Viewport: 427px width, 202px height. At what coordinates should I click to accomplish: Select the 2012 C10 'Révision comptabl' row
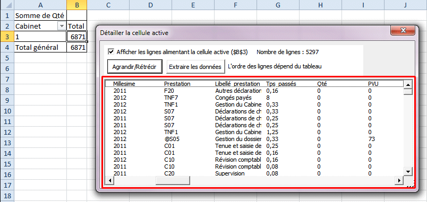click(254, 160)
